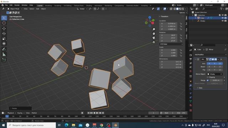Choose the Rotate tool

pos(4,33)
